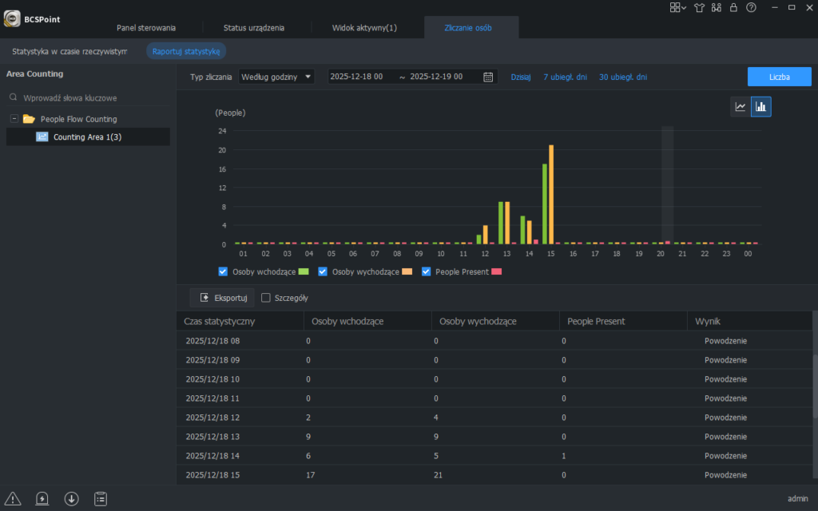Open the Według godziny counting type dropdown
The width and height of the screenshot is (818, 511).
tap(276, 77)
